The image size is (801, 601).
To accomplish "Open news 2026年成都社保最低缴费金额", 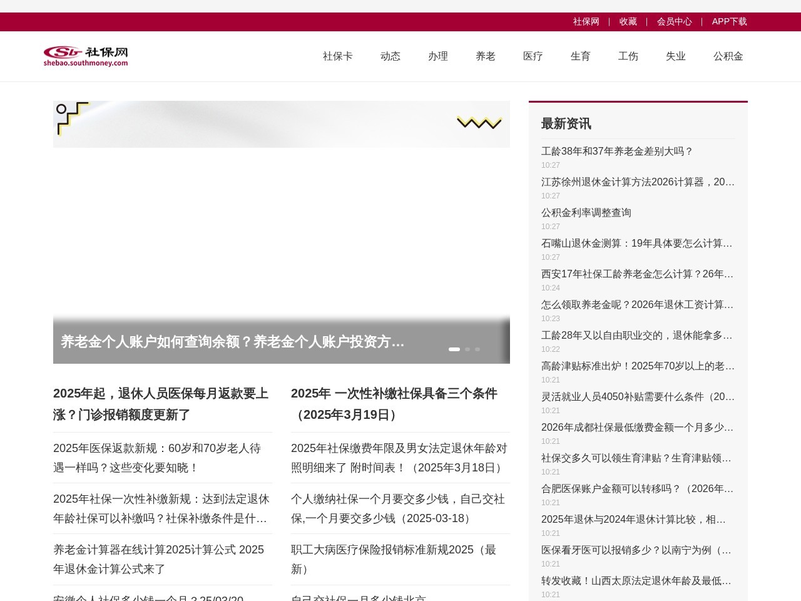I will click(x=638, y=428).
